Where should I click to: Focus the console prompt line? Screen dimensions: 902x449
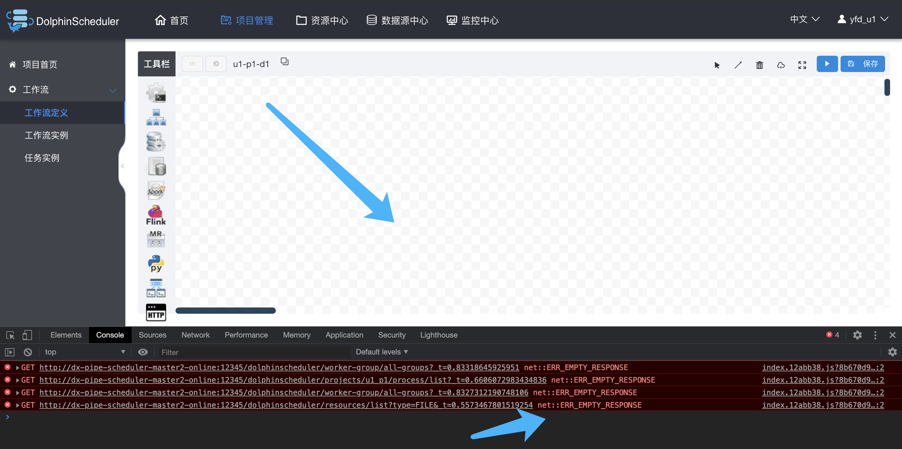pos(451,417)
